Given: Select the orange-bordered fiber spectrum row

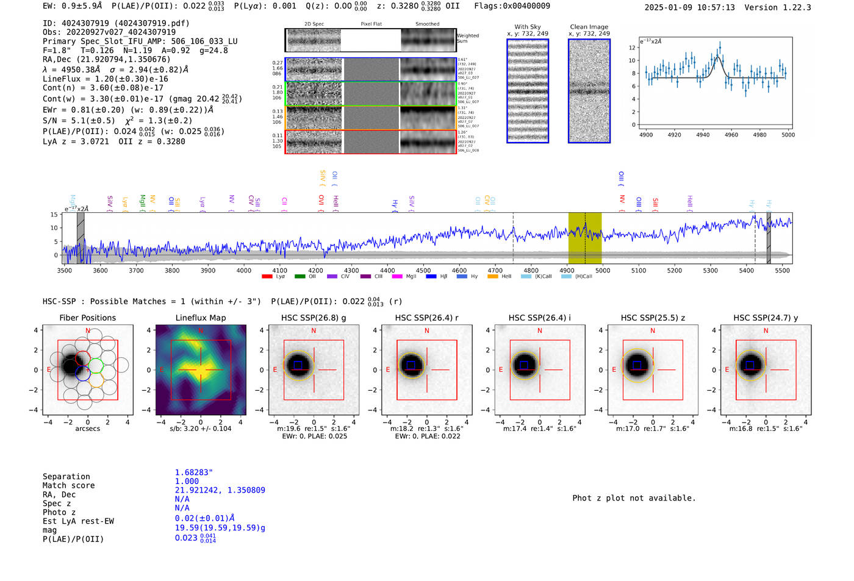Looking at the screenshot, I should [x=371, y=118].
